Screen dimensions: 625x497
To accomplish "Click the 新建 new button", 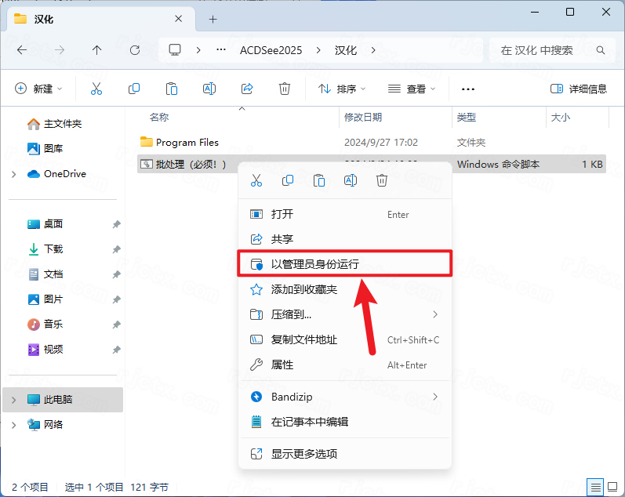I will coord(38,89).
